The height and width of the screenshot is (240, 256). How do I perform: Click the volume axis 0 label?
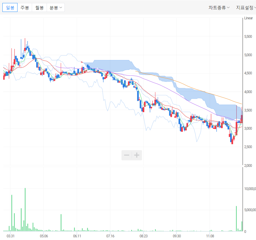[x=245, y=231]
